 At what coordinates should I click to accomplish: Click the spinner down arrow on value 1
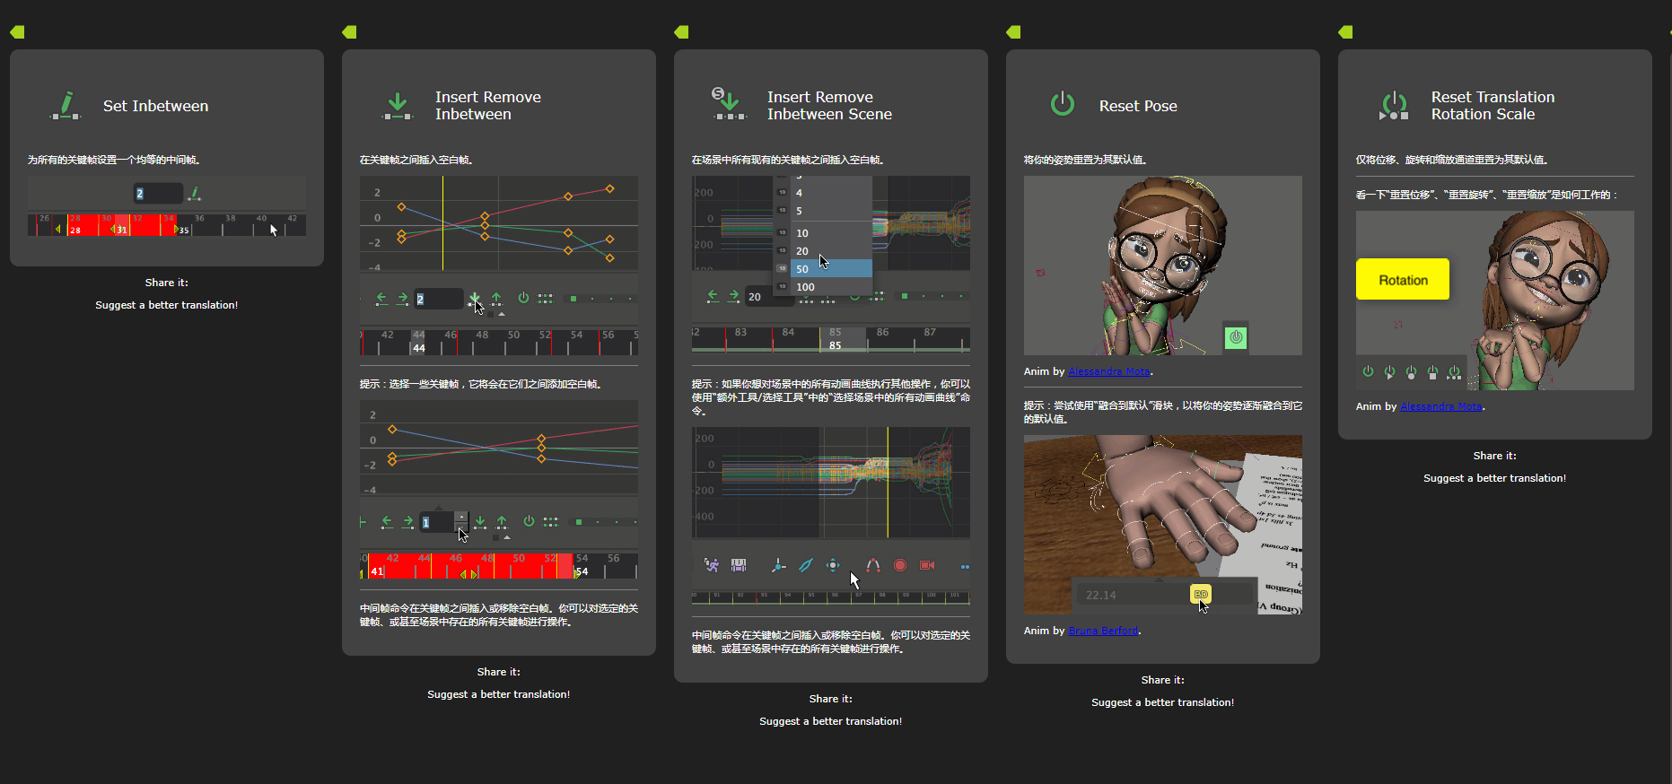[x=461, y=528]
